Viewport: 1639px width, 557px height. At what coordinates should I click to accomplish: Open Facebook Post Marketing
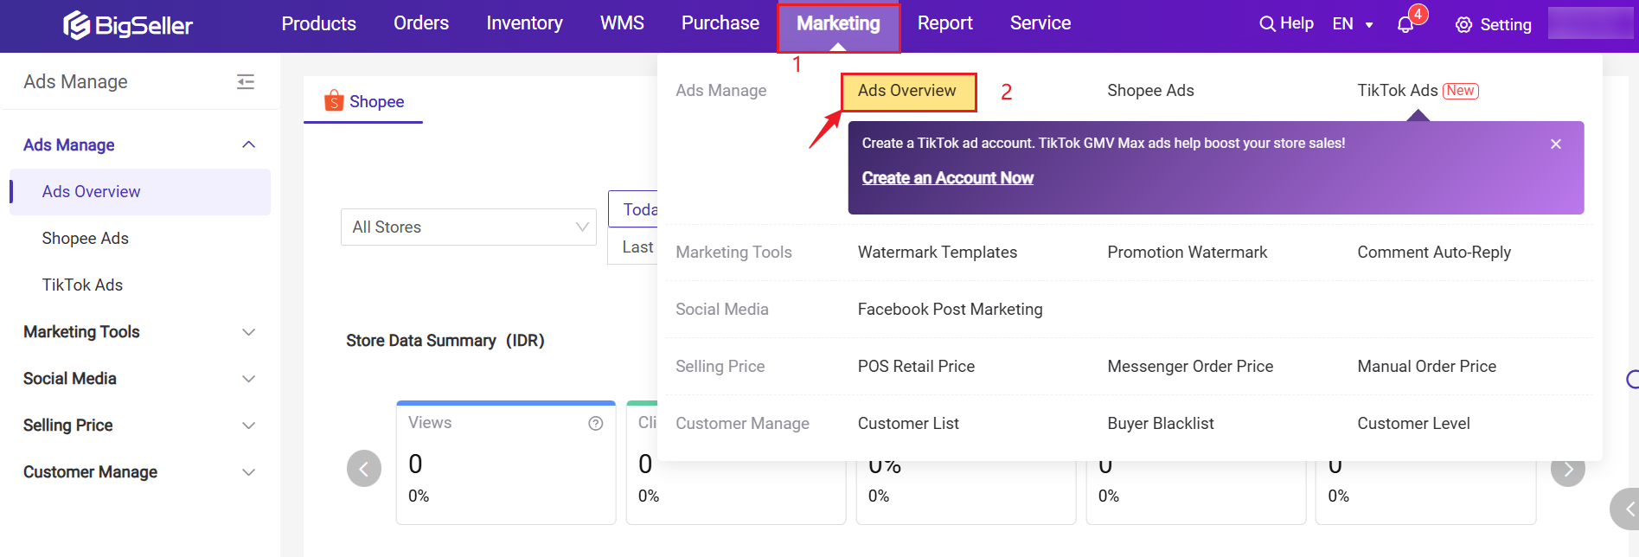[x=950, y=310]
